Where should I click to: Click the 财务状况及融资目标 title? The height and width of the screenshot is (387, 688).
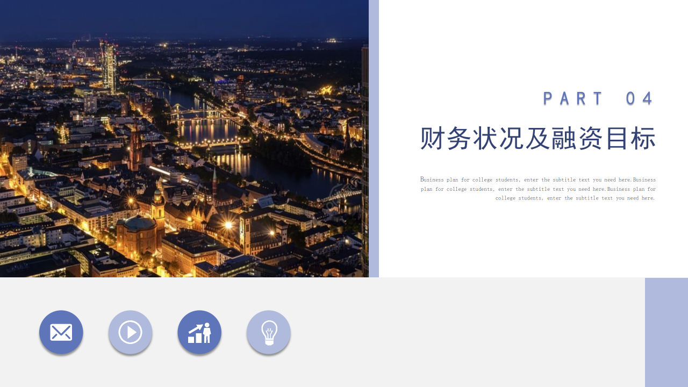537,138
